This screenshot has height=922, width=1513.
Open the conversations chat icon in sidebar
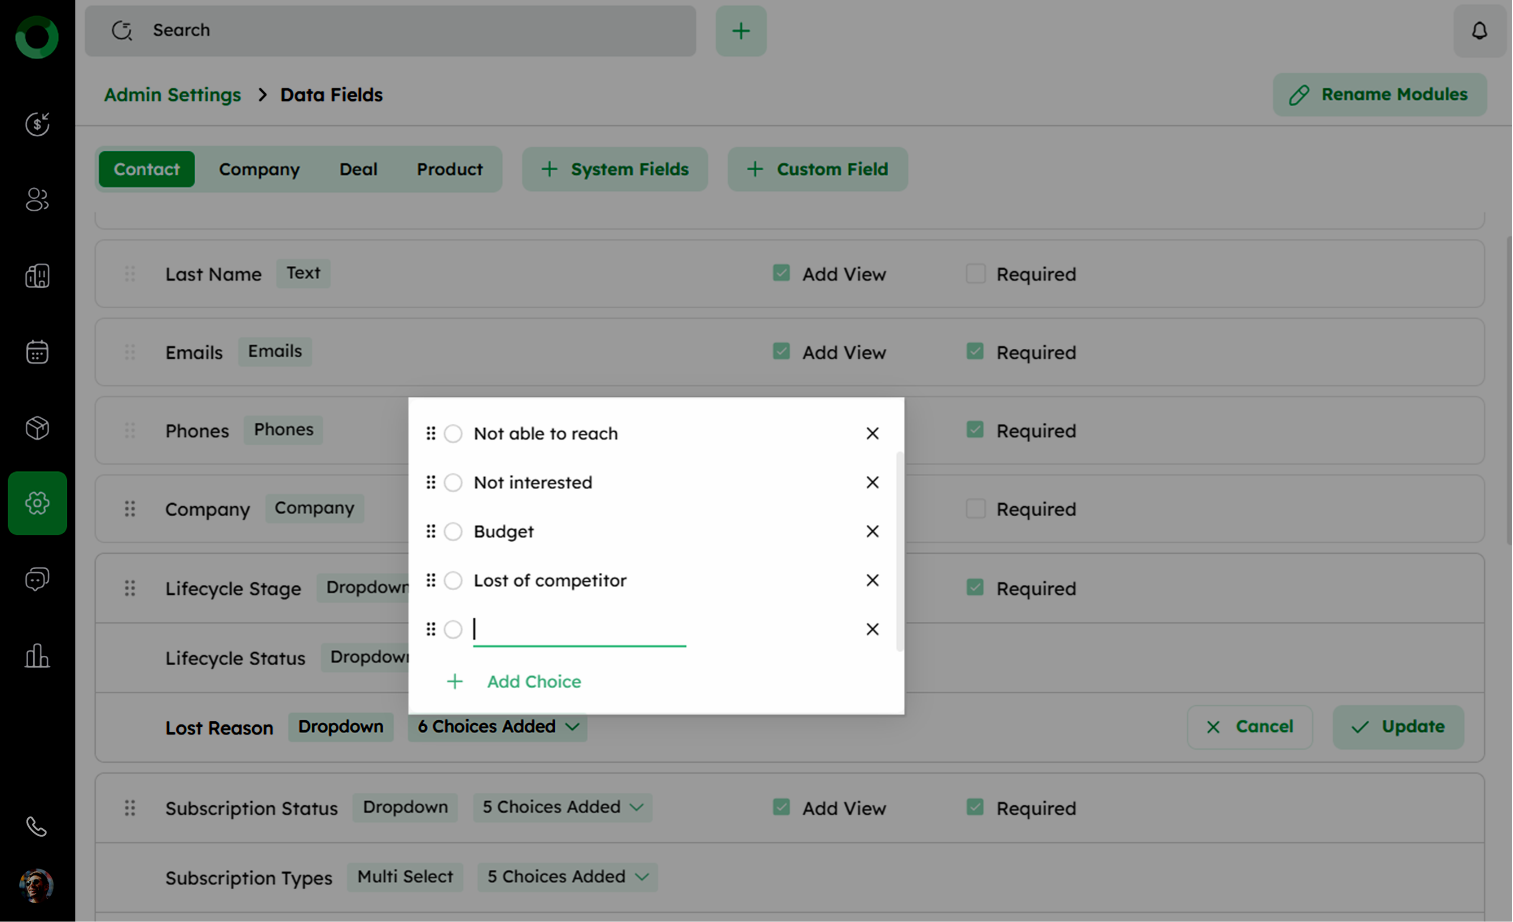tap(37, 579)
